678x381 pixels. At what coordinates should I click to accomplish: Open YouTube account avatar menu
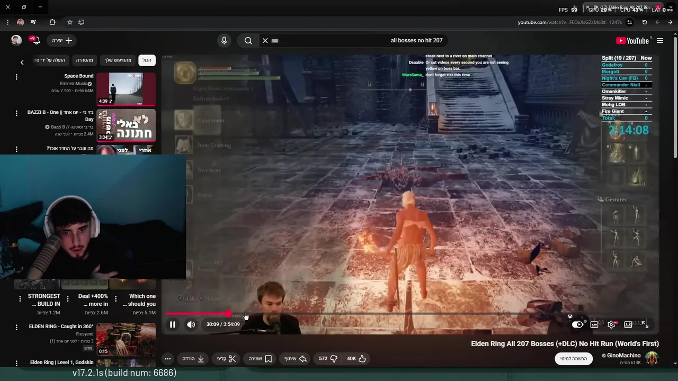(x=16, y=41)
